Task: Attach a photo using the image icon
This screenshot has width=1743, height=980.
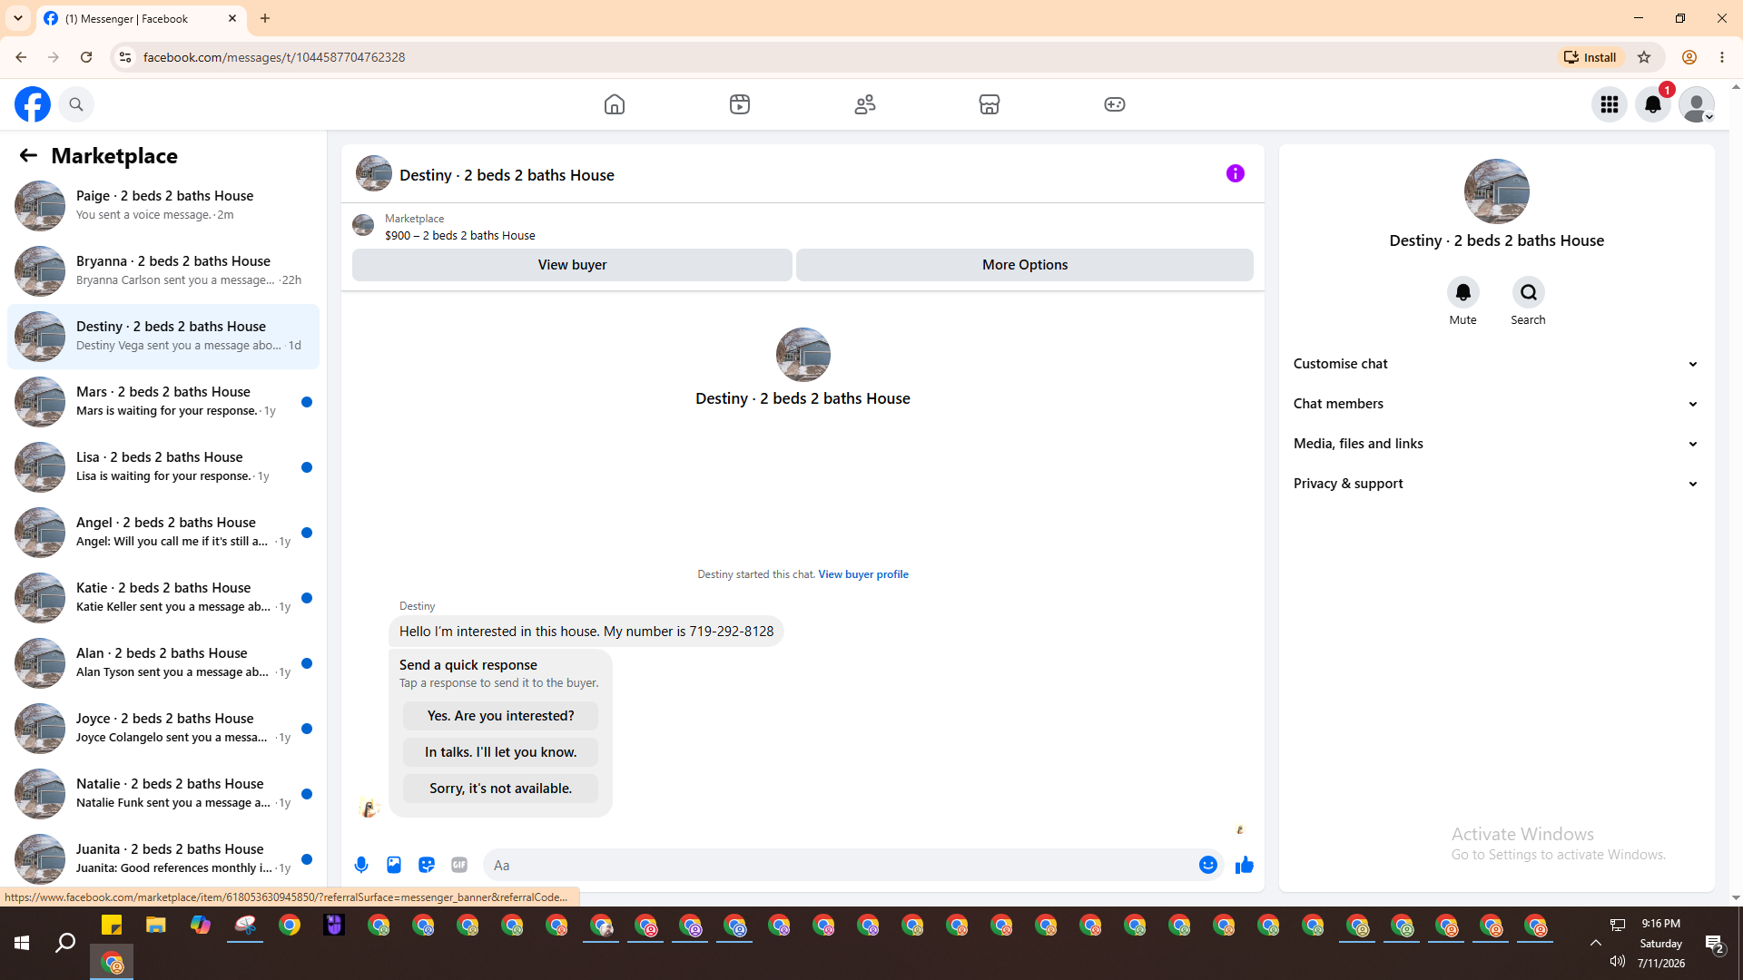Action: click(x=394, y=865)
